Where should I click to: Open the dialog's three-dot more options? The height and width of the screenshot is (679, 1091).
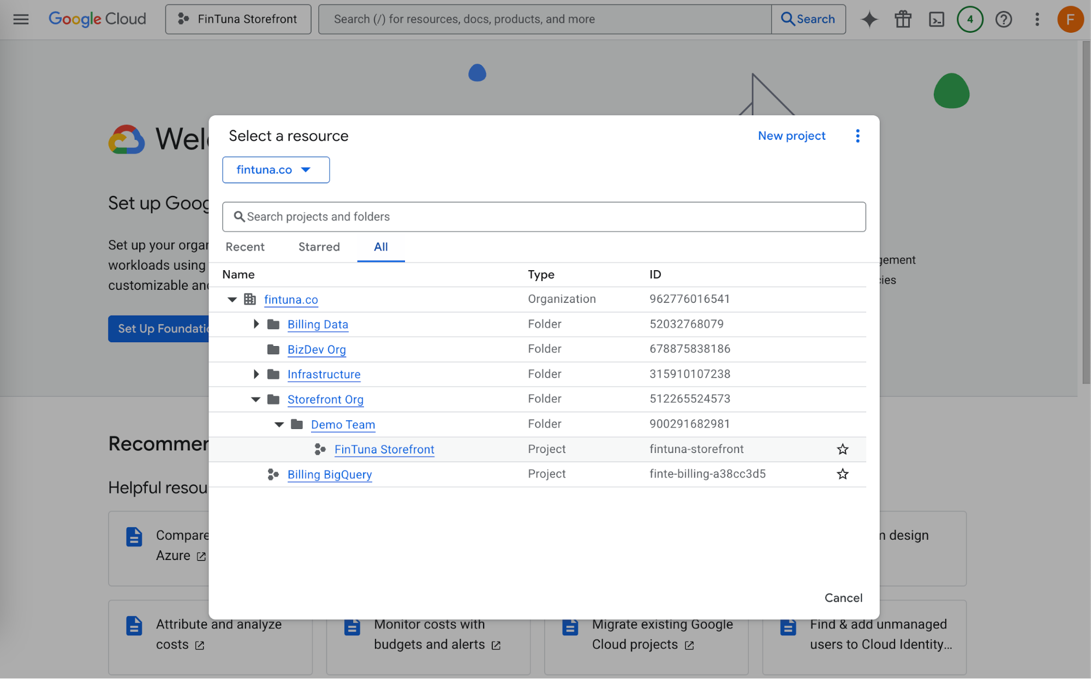coord(857,136)
